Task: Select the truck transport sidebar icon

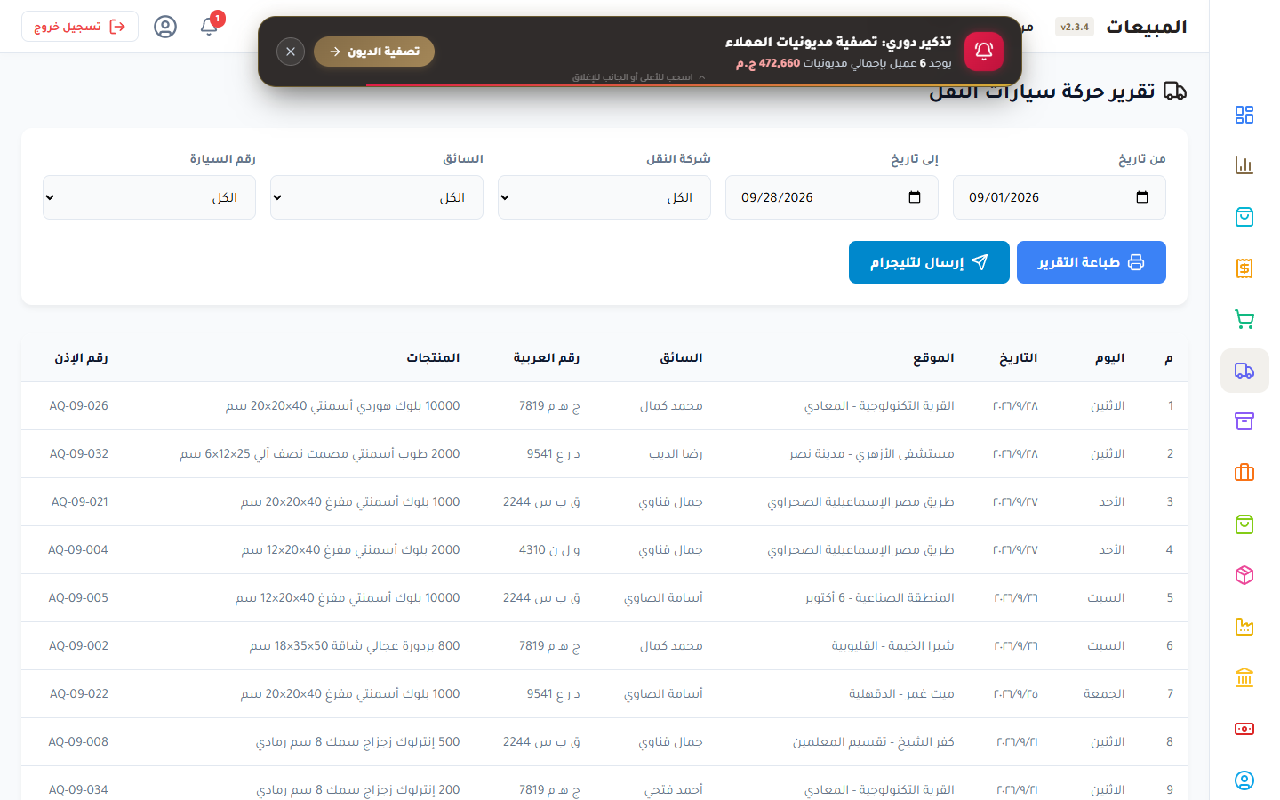Action: 1244,371
